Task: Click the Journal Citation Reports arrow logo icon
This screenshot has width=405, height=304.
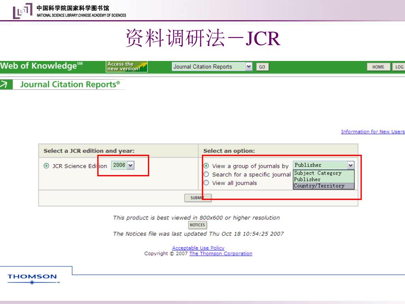Action: click(6, 85)
